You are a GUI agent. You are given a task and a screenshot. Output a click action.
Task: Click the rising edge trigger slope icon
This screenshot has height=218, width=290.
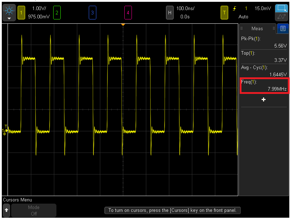coord(235,8)
